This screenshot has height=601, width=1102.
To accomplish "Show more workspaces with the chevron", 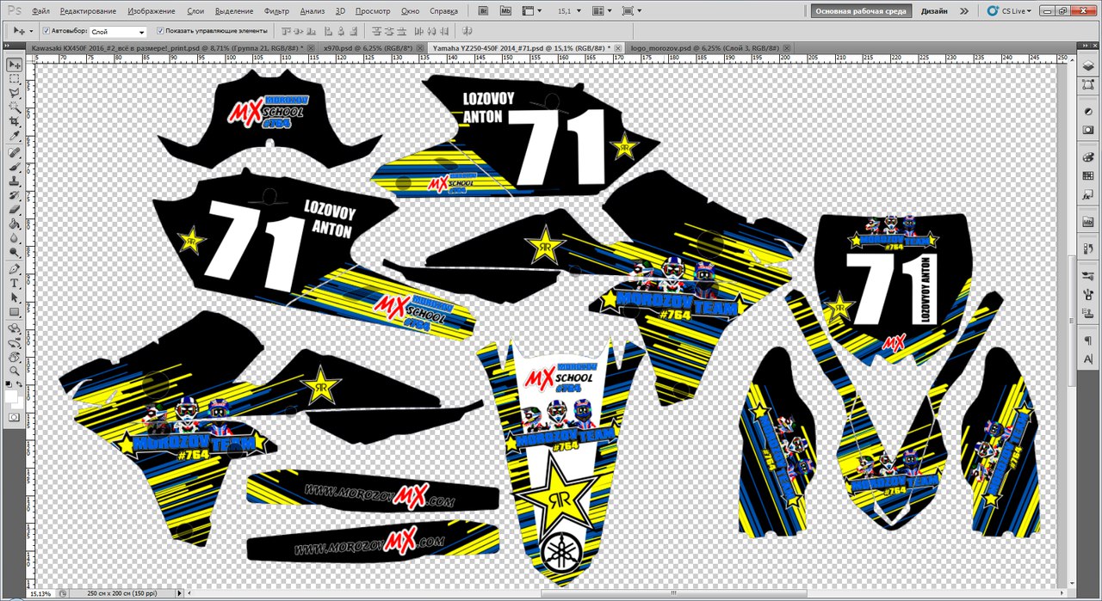I will coord(965,11).
